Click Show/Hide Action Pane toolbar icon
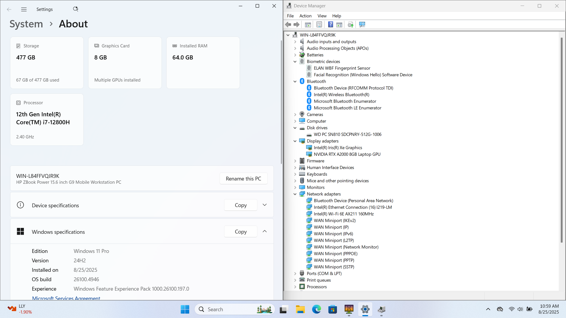 [x=339, y=25]
